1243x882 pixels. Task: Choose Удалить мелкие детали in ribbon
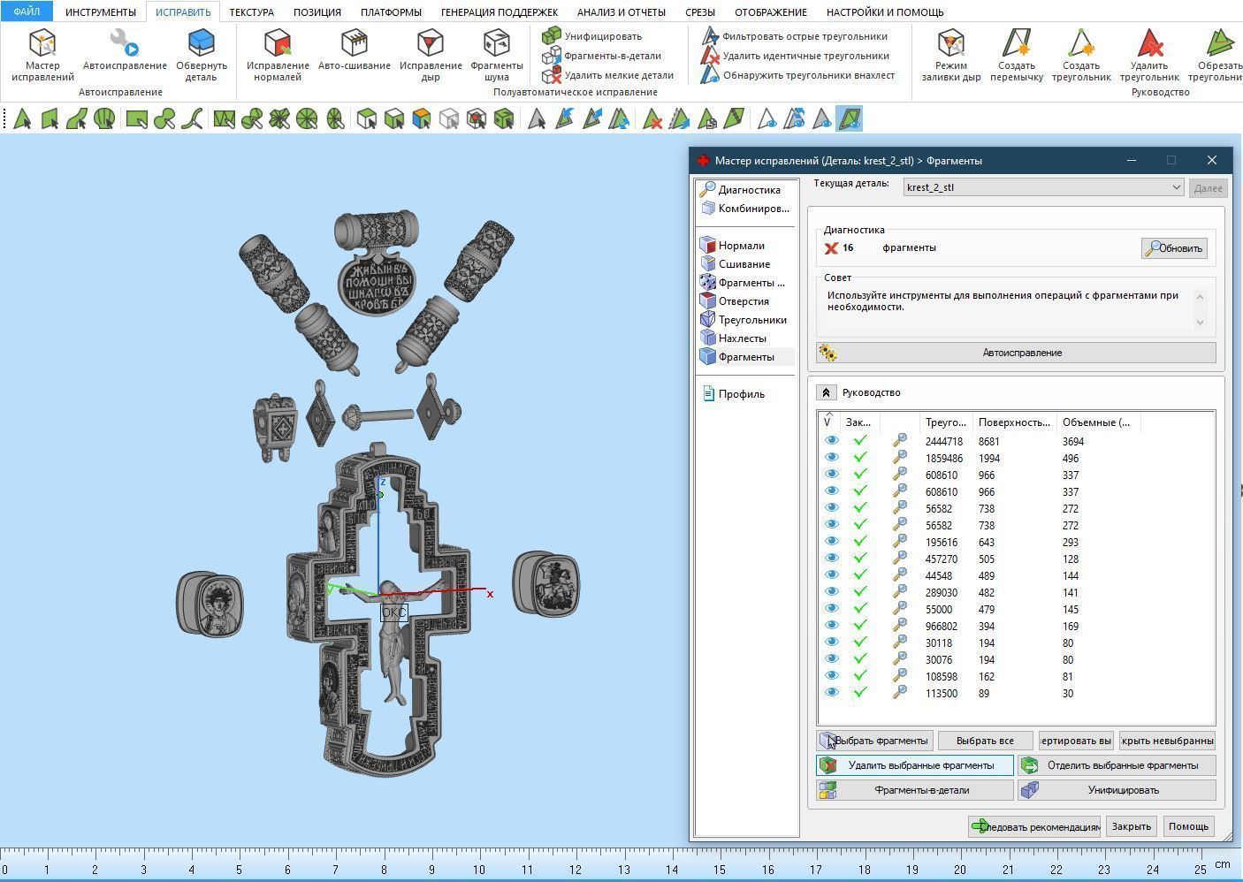pos(608,75)
